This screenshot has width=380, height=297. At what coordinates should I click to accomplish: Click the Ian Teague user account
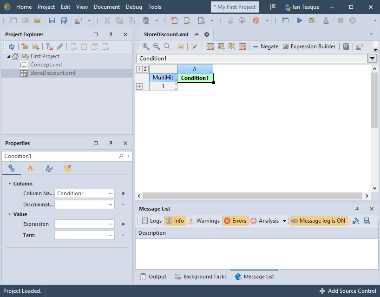pos(302,7)
